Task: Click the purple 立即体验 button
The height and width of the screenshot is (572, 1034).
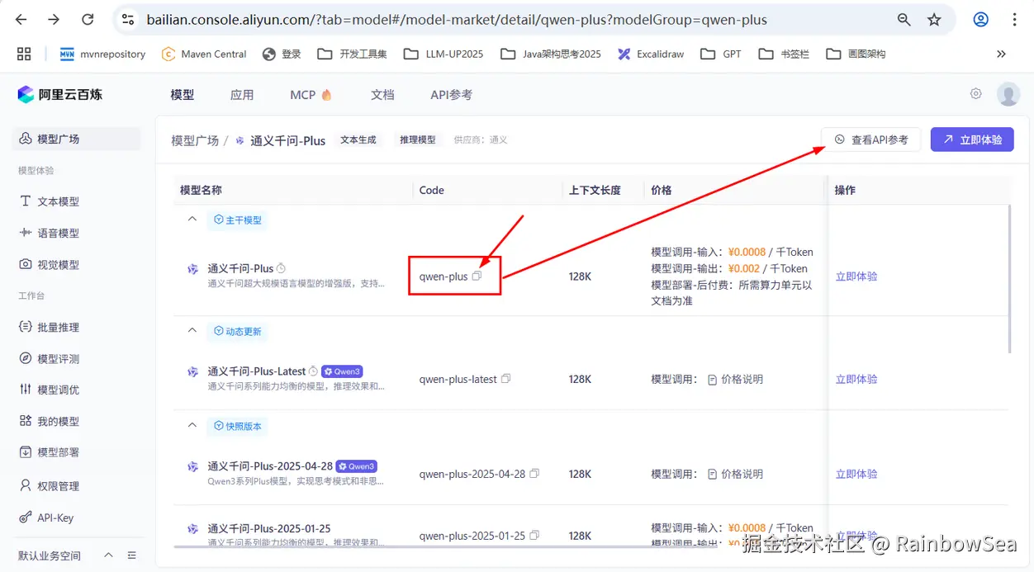Action: pyautogui.click(x=972, y=139)
